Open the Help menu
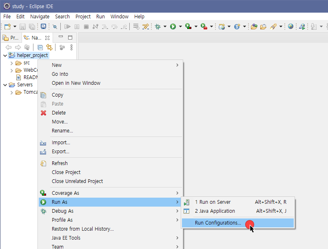 (x=139, y=16)
